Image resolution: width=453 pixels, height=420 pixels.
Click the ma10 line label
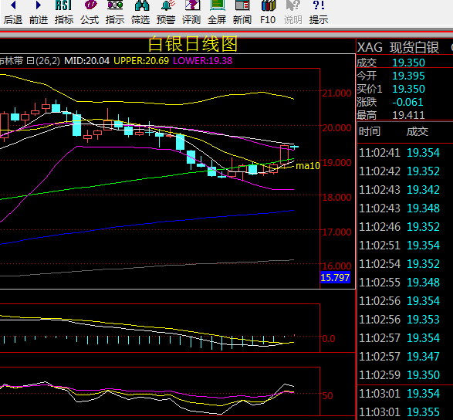point(308,166)
